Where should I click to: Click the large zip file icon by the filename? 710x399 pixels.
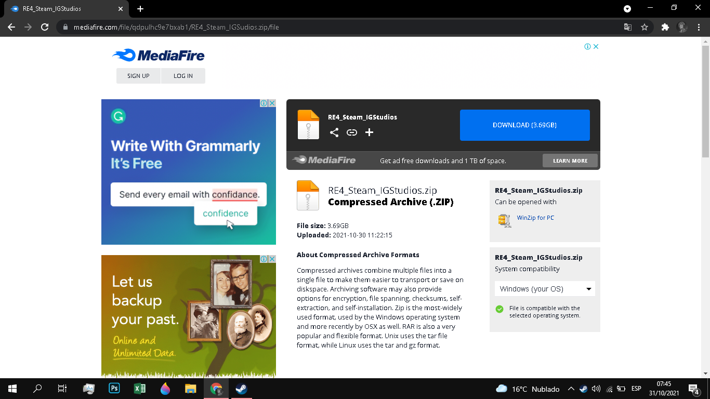[x=308, y=195]
